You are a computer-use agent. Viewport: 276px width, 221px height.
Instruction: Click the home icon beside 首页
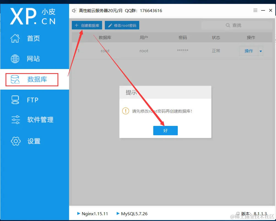15,38
